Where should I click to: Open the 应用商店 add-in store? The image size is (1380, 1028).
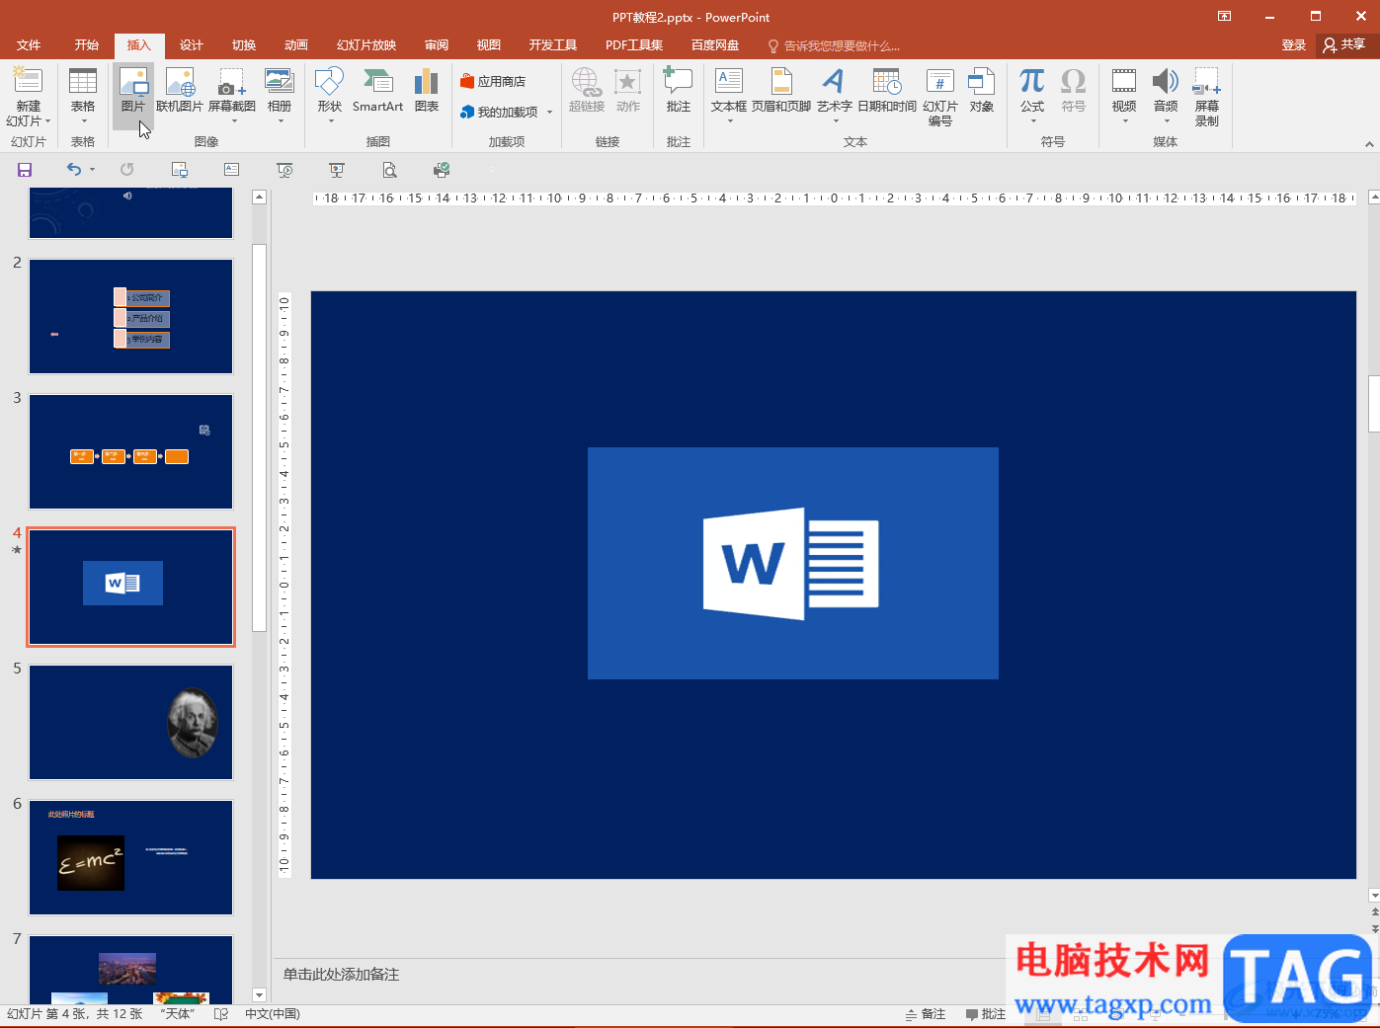click(493, 82)
